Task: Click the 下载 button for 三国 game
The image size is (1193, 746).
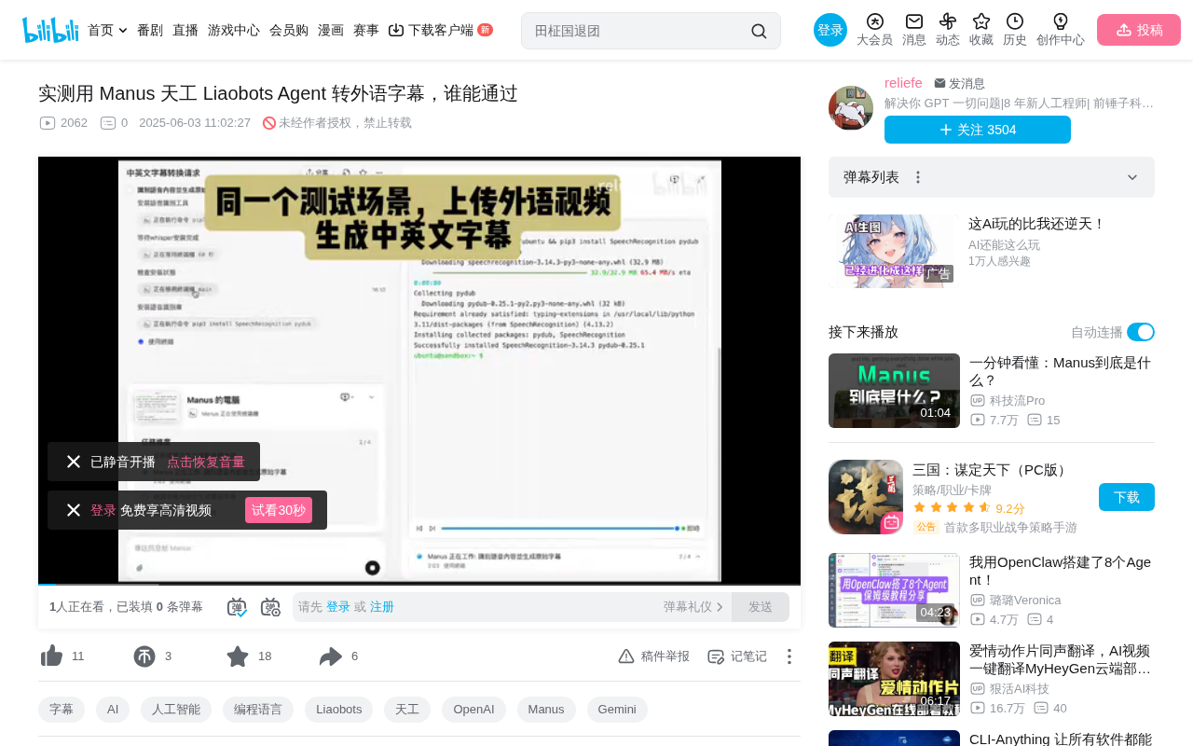Action: pyautogui.click(x=1127, y=497)
